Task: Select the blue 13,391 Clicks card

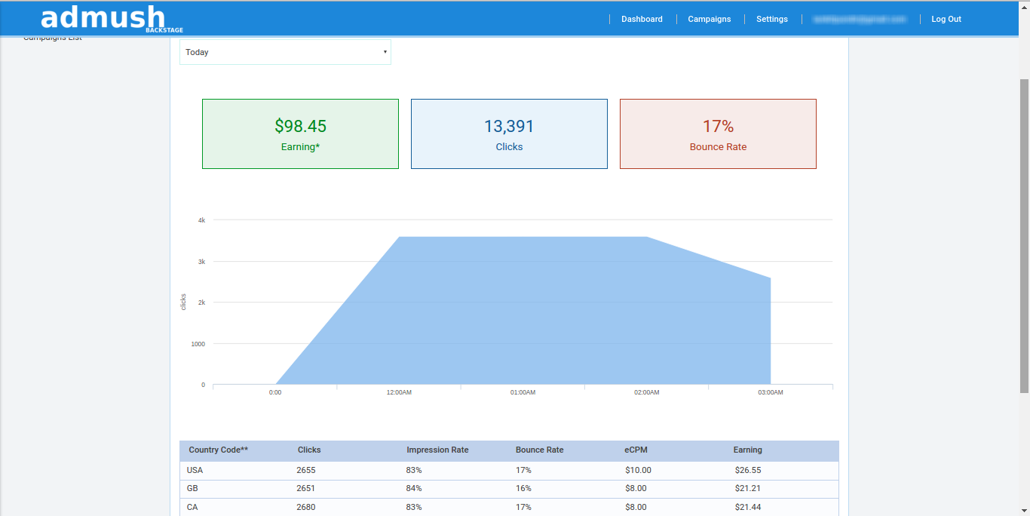Action: pyautogui.click(x=509, y=134)
